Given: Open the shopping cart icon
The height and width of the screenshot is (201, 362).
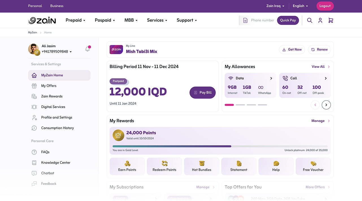Looking at the screenshot, I should (331, 20).
